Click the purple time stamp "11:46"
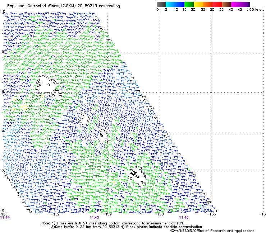The image size is (266, 233). click(x=184, y=218)
